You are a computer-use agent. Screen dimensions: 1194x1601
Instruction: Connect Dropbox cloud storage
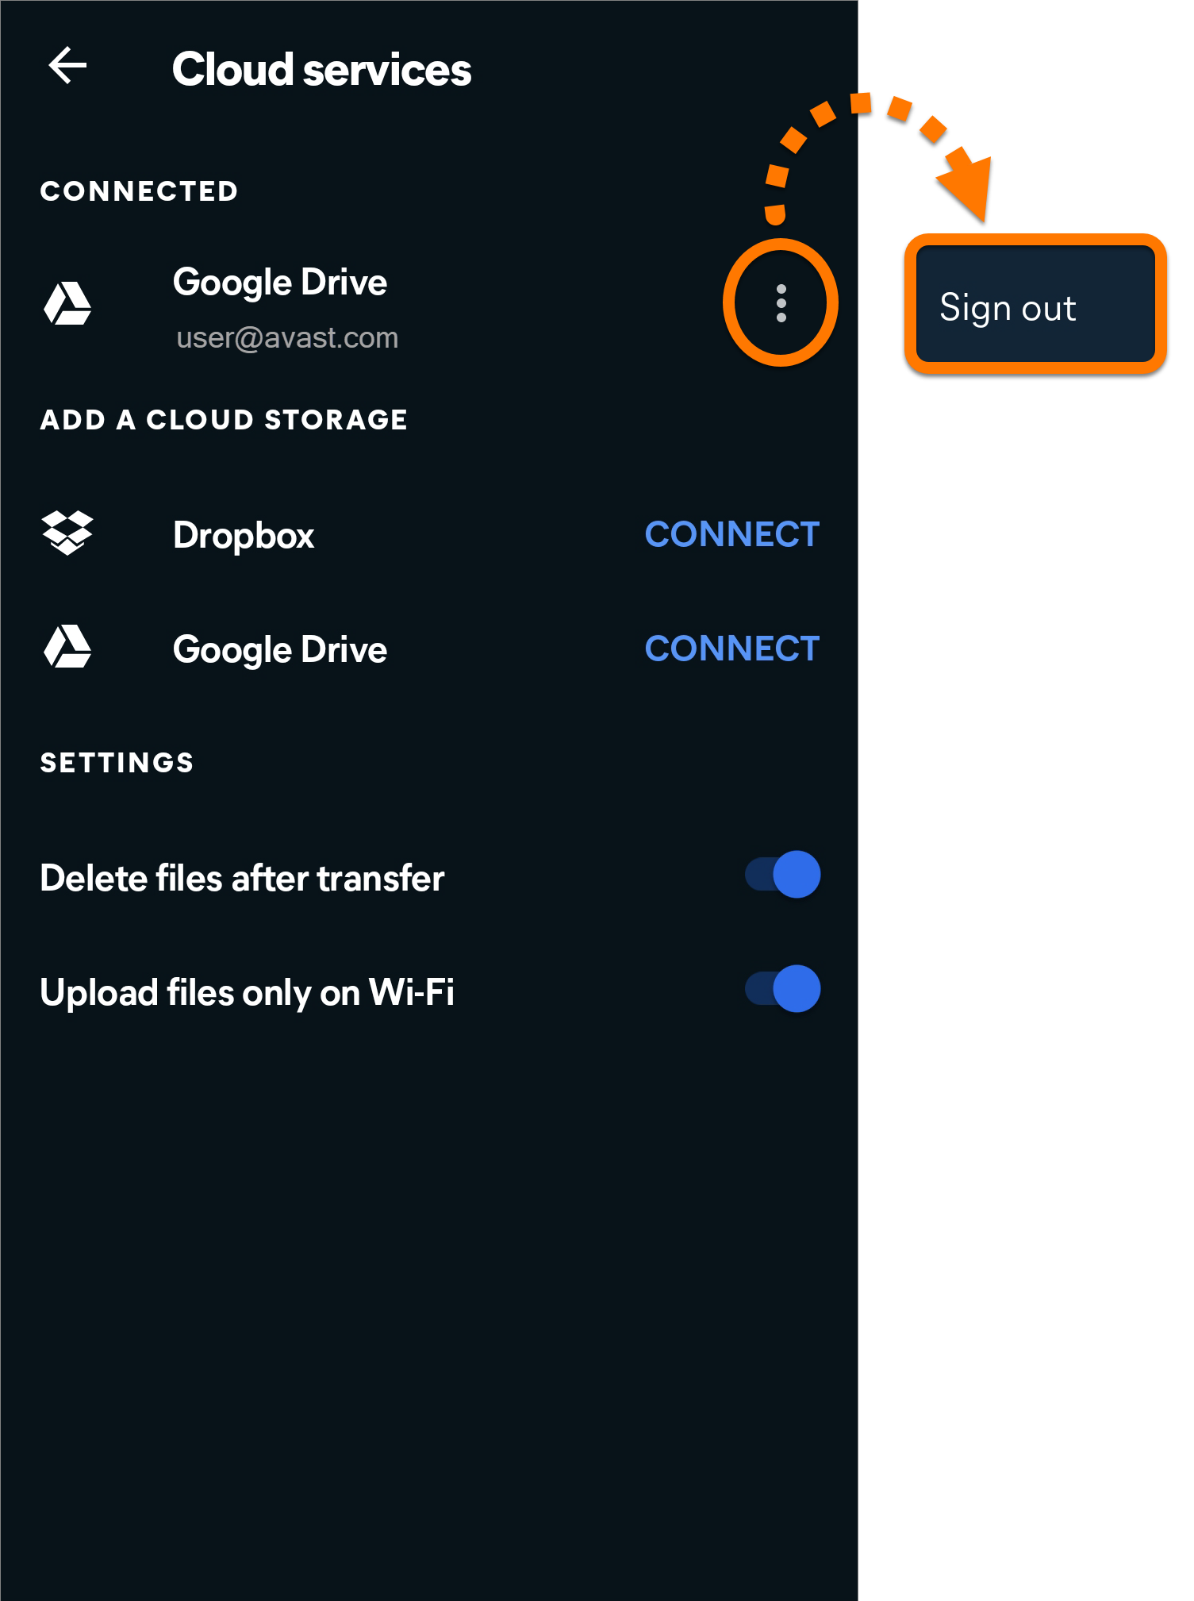(x=731, y=534)
